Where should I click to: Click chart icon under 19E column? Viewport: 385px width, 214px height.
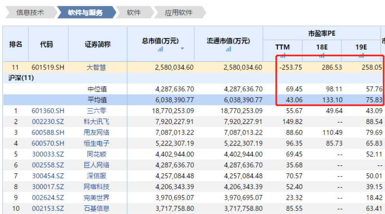361,55
